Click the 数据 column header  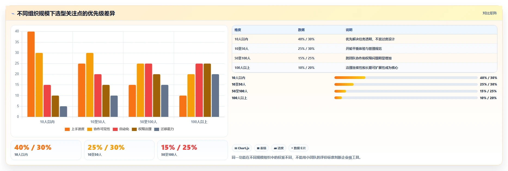301,30
